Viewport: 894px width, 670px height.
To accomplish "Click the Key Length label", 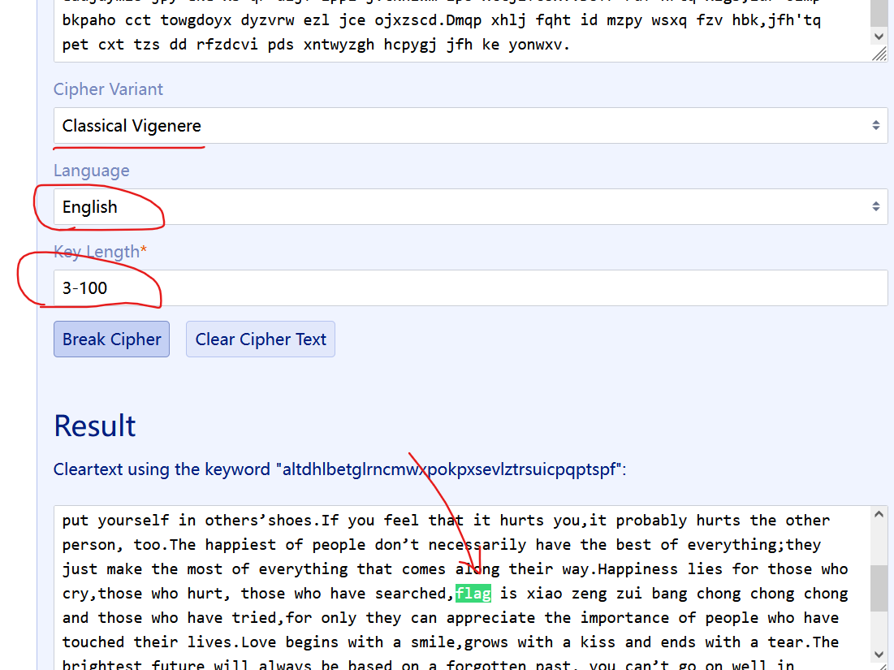I will [x=101, y=252].
